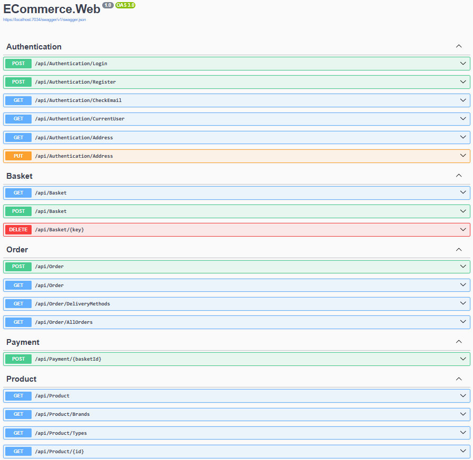The width and height of the screenshot is (473, 460).
Task: Expand the PUT Authentication/Address arrow
Action: point(463,156)
